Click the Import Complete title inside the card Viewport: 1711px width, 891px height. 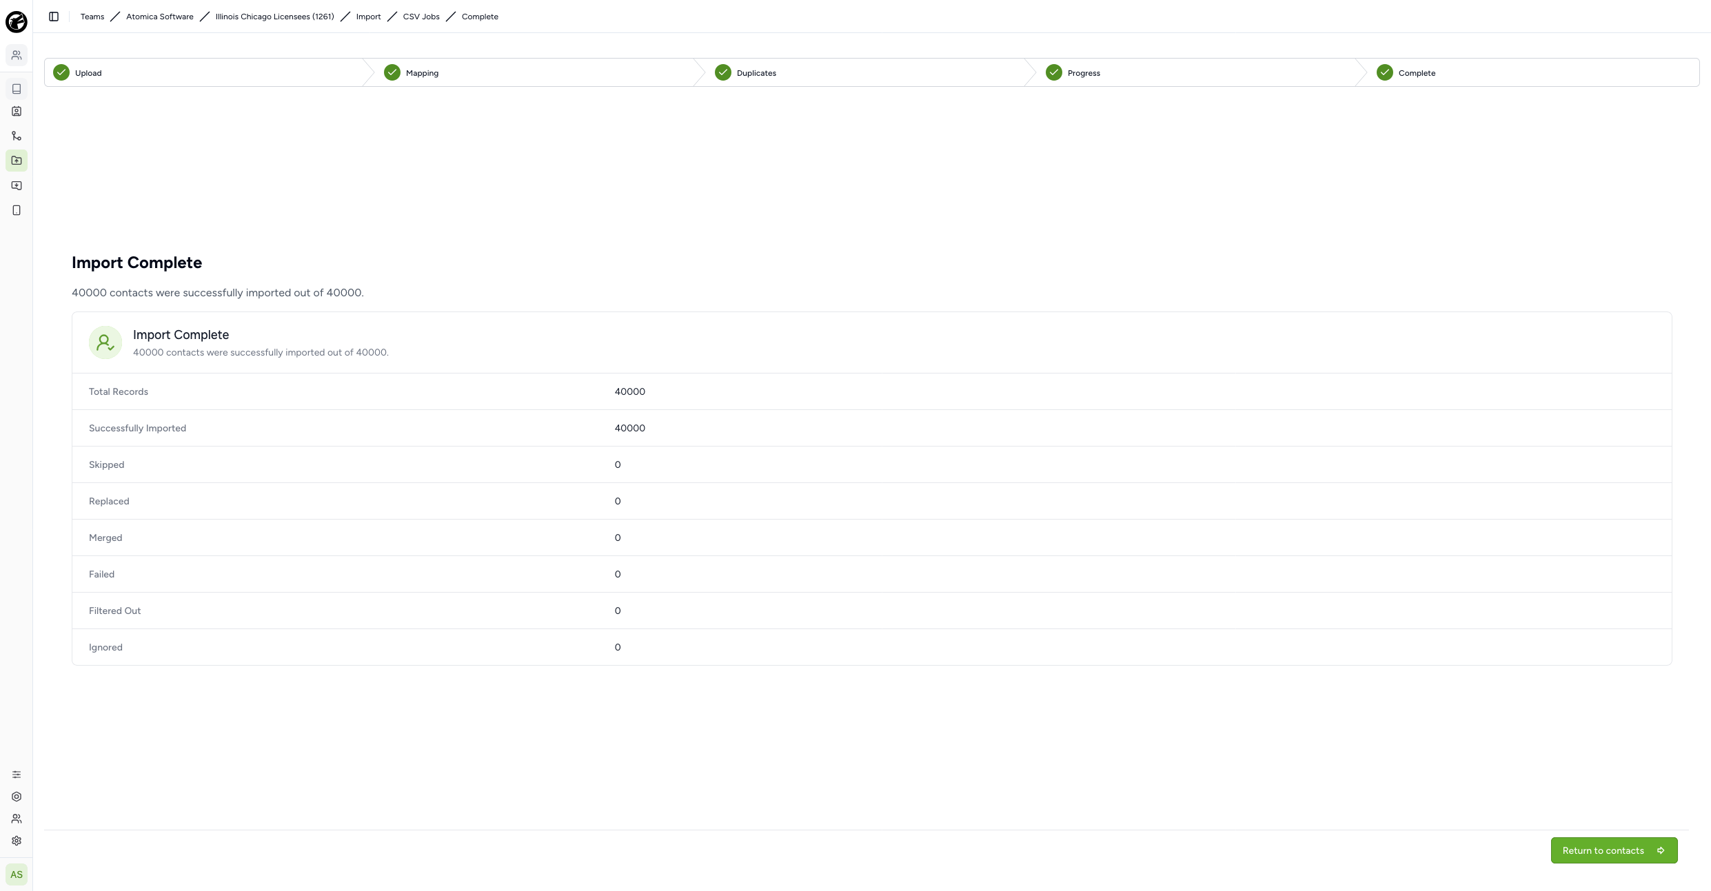(x=181, y=335)
